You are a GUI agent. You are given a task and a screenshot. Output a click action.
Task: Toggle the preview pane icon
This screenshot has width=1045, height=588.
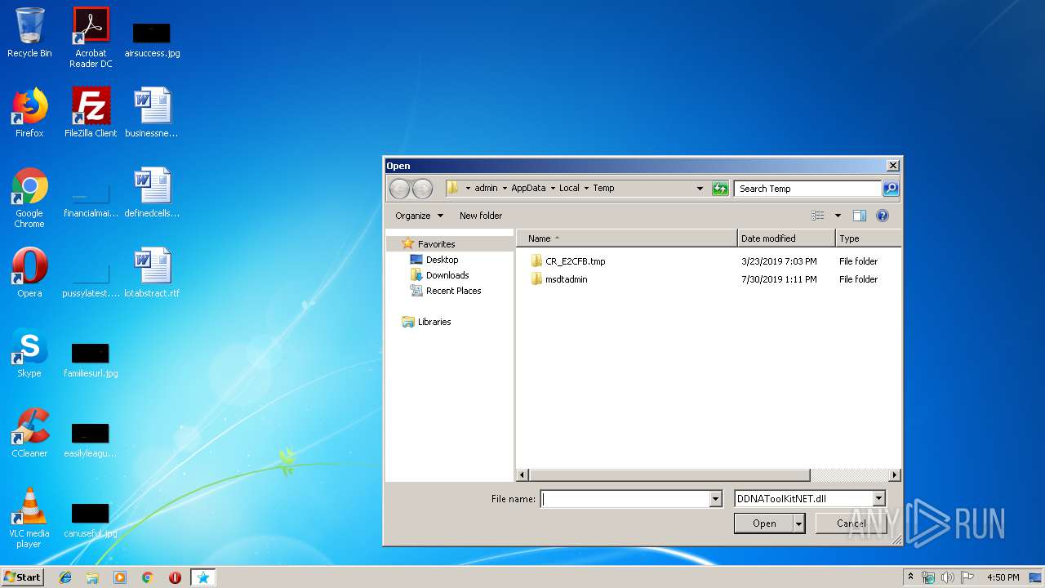coord(859,216)
